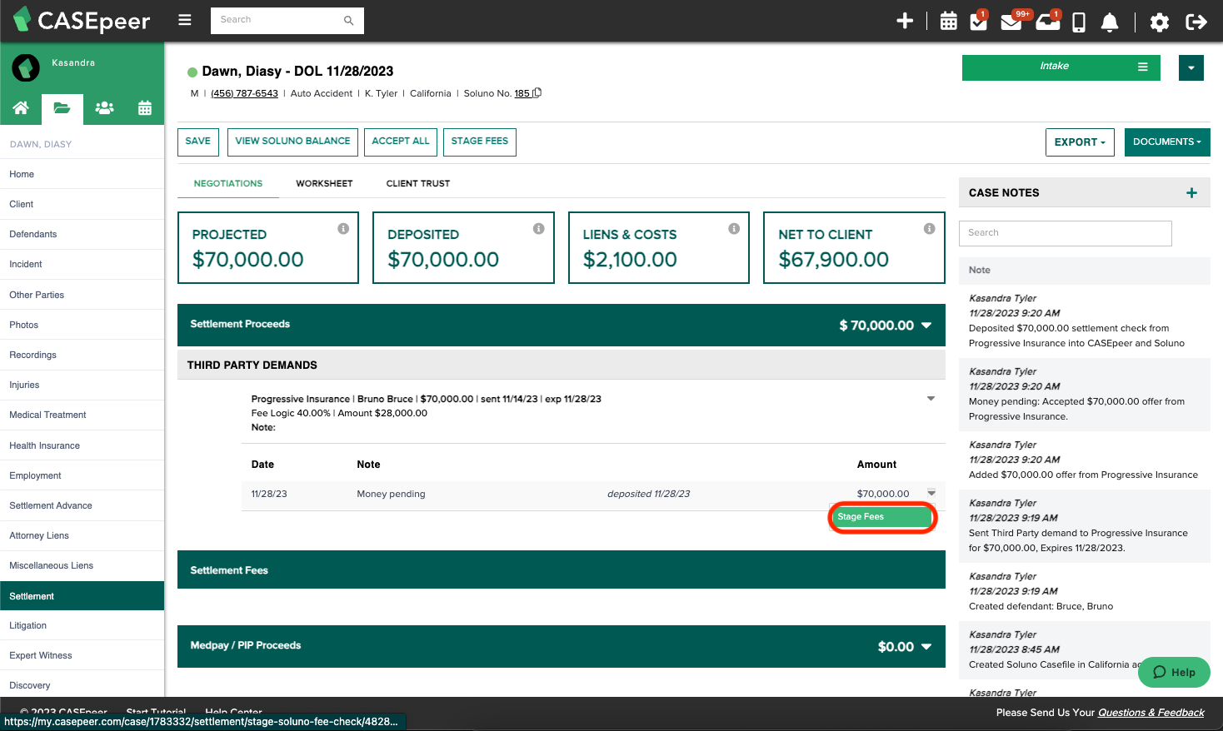Expand the Settlement Fees section

point(562,570)
